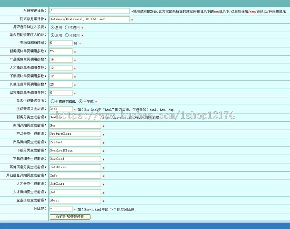Edit the DownloadClass prefix field
The image size is (290, 229).
[x=75, y=151]
